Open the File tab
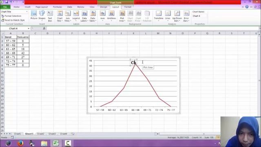 pos(5,7)
